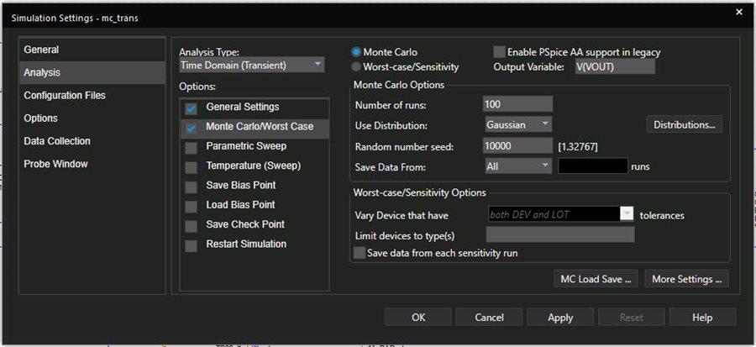756x347 pixels.
Task: Close the Simulation Settings dialog
Action: [739, 13]
